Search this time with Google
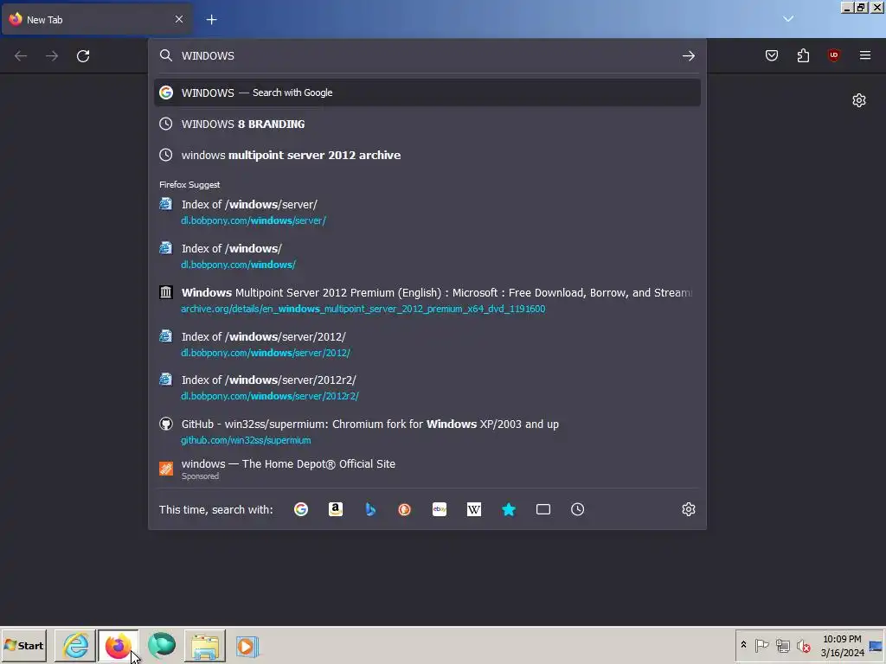Image resolution: width=886 pixels, height=664 pixels. click(x=301, y=509)
